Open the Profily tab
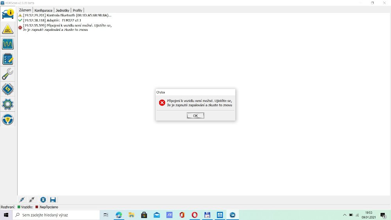Image resolution: width=391 pixels, height=220 pixels. [77, 10]
